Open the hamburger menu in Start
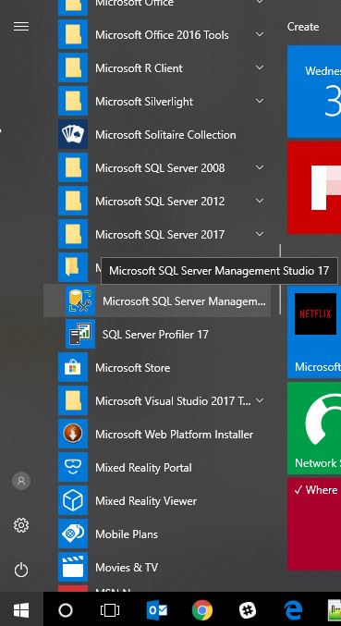This screenshot has height=626, width=341. pos(21,26)
